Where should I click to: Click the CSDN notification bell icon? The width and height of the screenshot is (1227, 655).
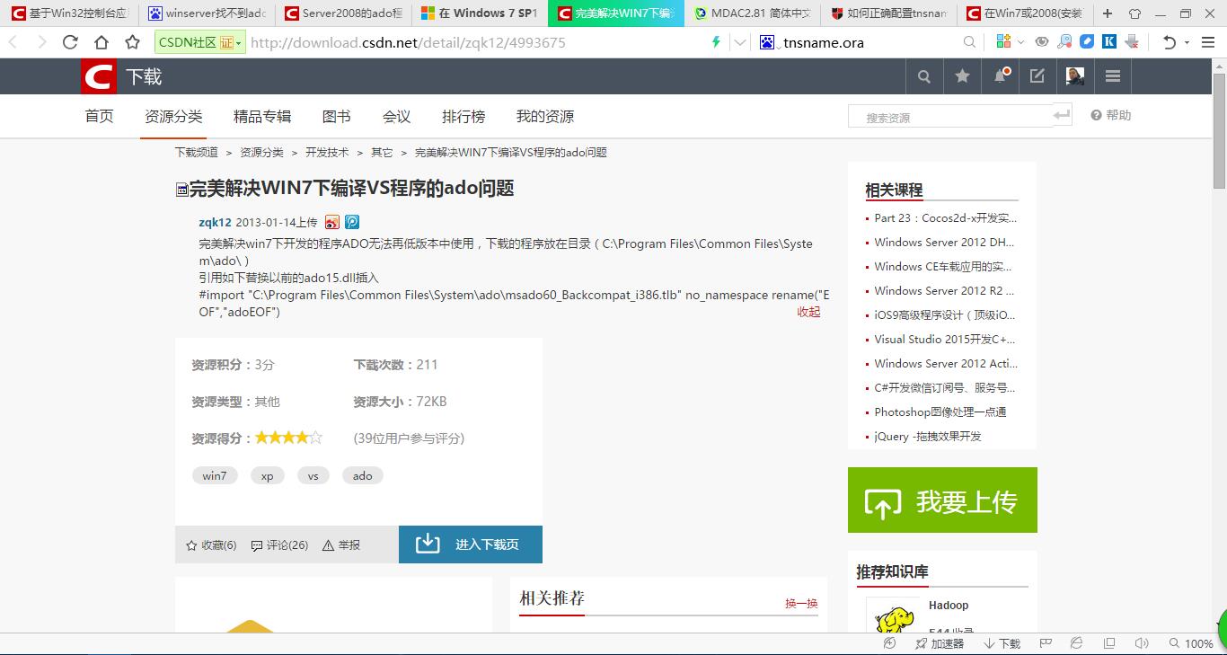[1000, 76]
